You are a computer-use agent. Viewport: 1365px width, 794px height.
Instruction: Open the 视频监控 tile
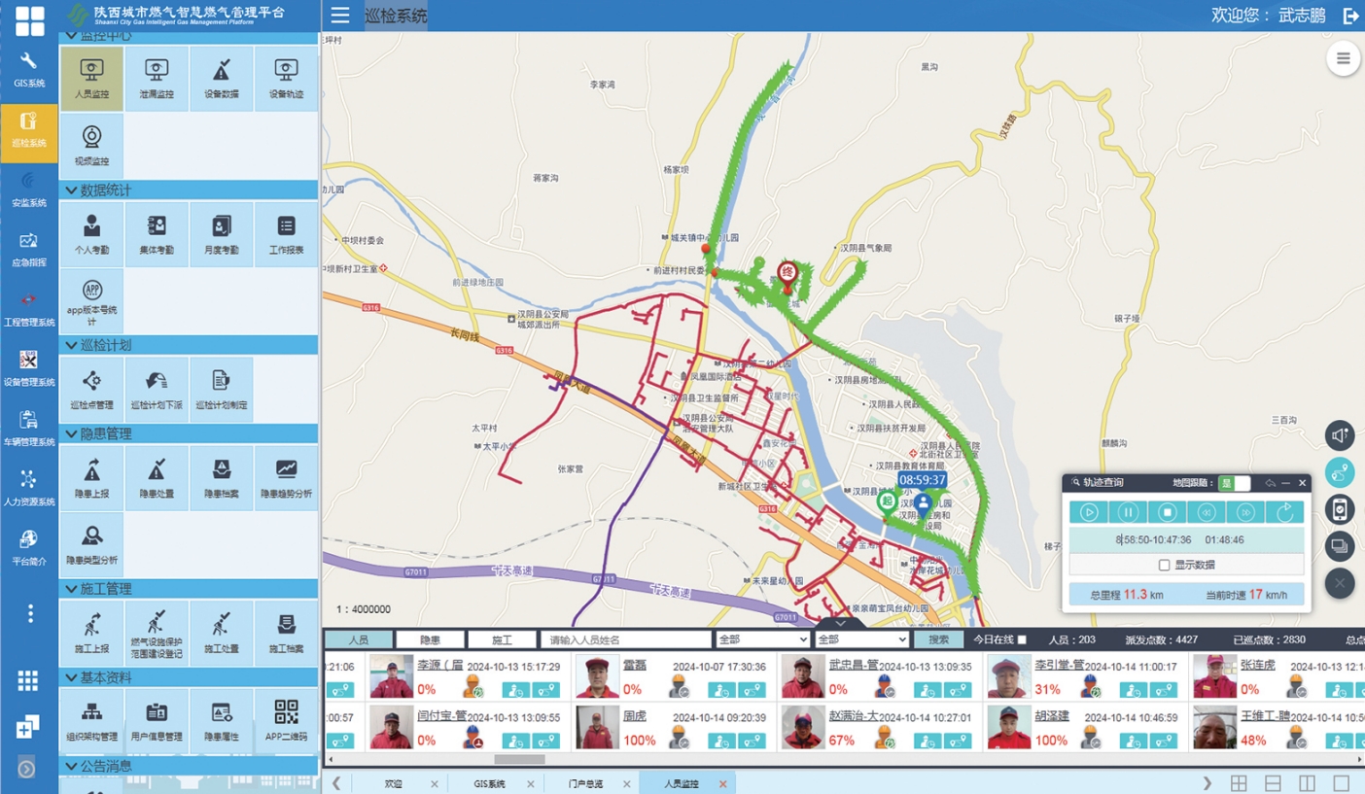[x=91, y=146]
